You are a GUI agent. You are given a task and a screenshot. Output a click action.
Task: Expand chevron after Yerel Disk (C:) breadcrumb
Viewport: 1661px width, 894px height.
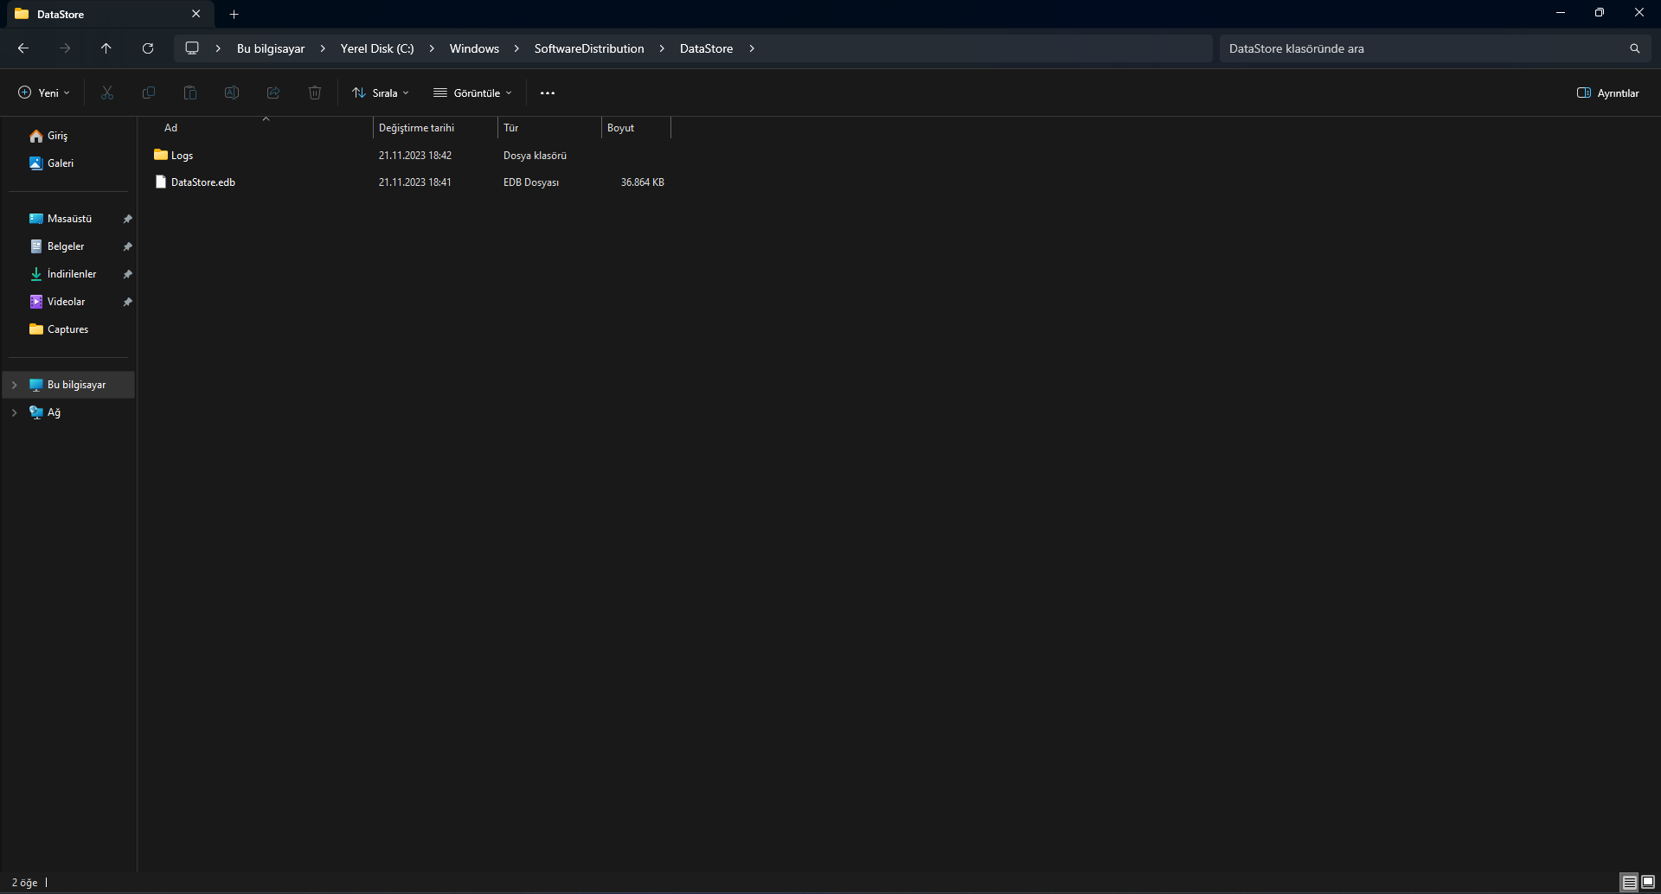tap(432, 48)
